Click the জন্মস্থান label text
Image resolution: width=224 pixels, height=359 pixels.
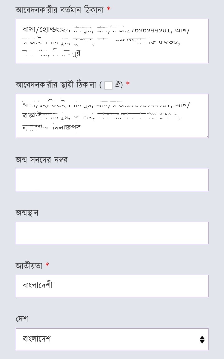point(27,213)
